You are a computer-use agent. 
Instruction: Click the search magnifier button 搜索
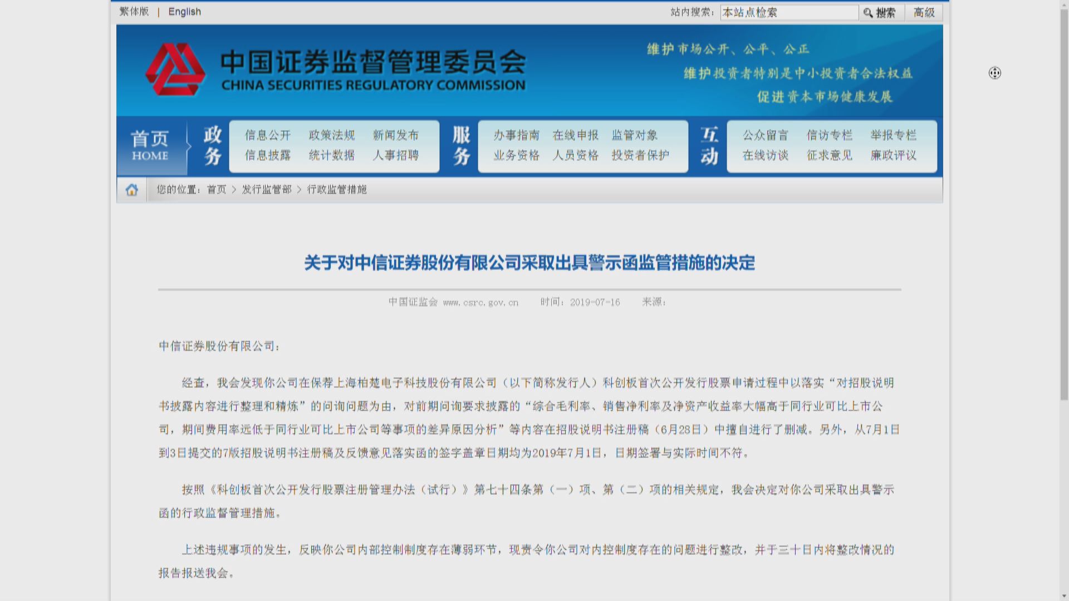(880, 12)
